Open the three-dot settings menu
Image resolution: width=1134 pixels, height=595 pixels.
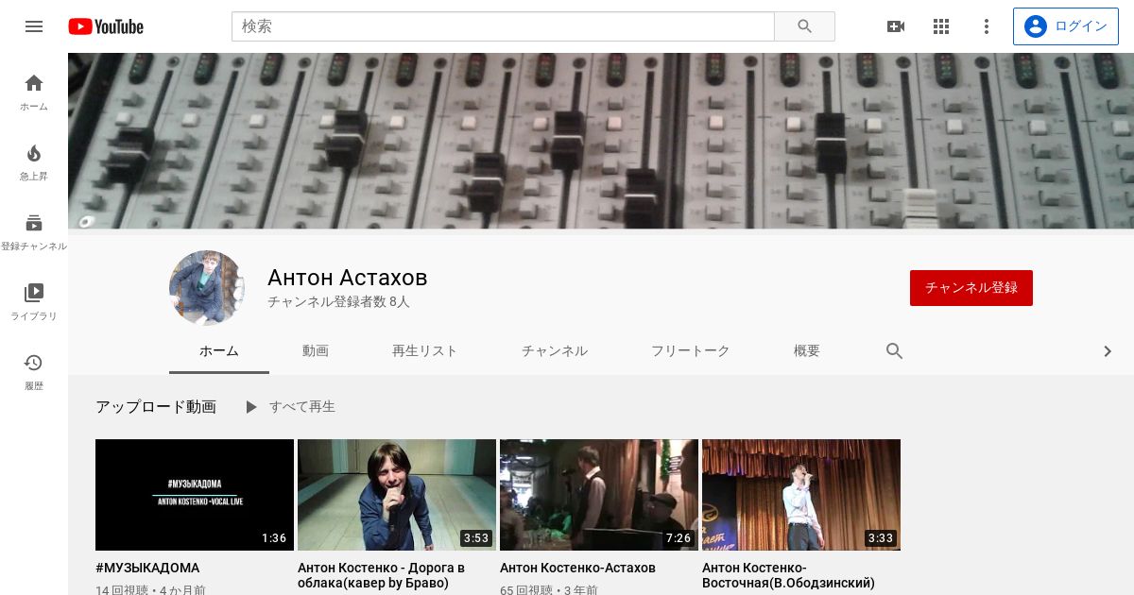click(x=987, y=26)
